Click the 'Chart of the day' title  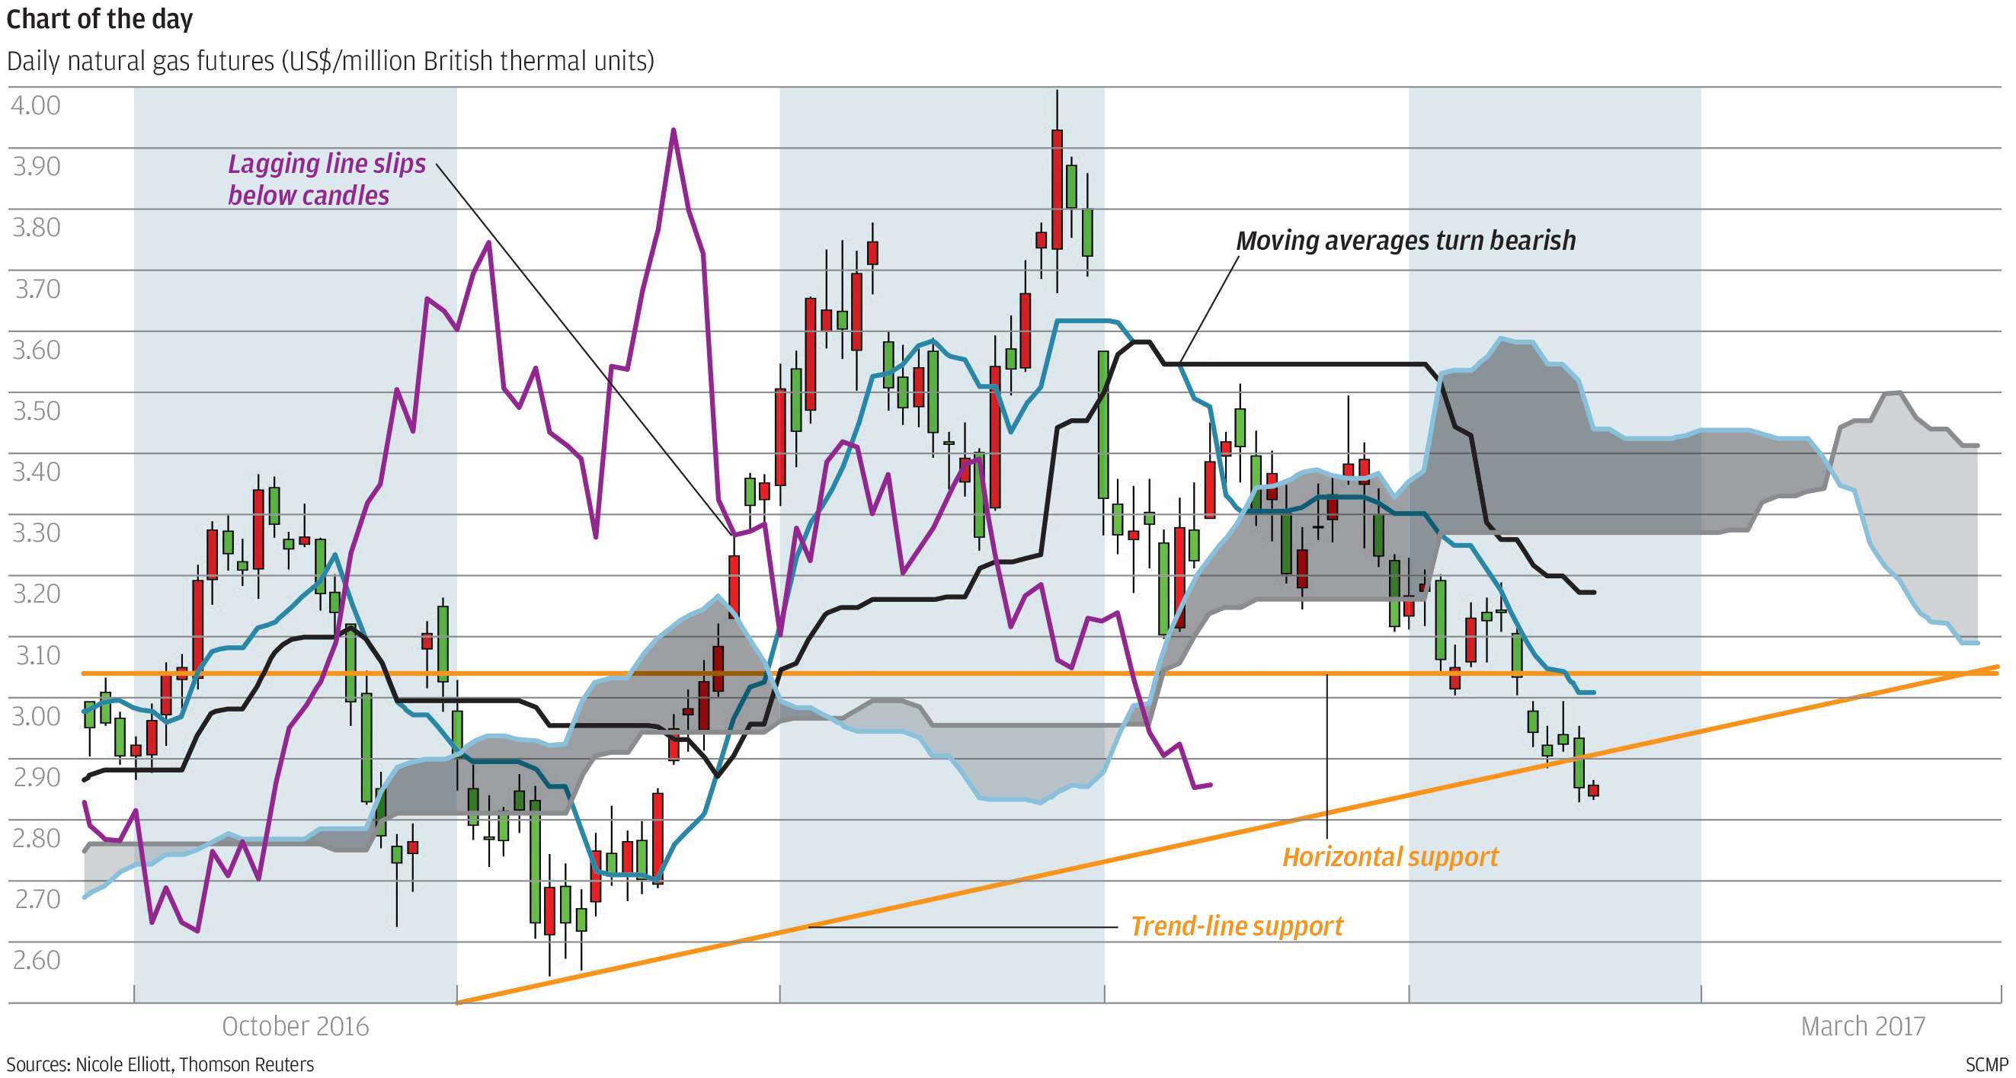pyautogui.click(x=99, y=20)
